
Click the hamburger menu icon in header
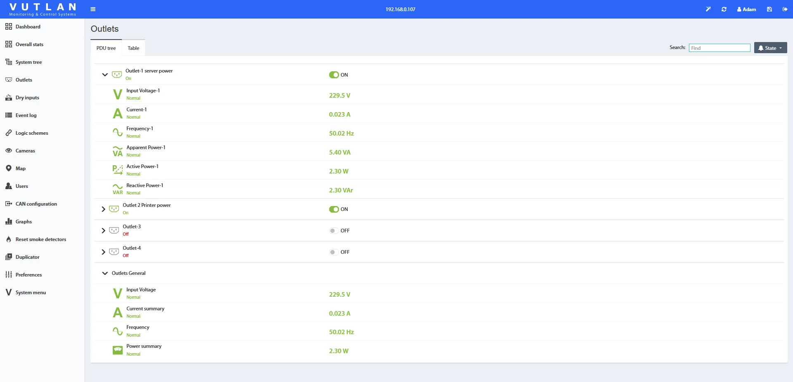[x=93, y=9]
